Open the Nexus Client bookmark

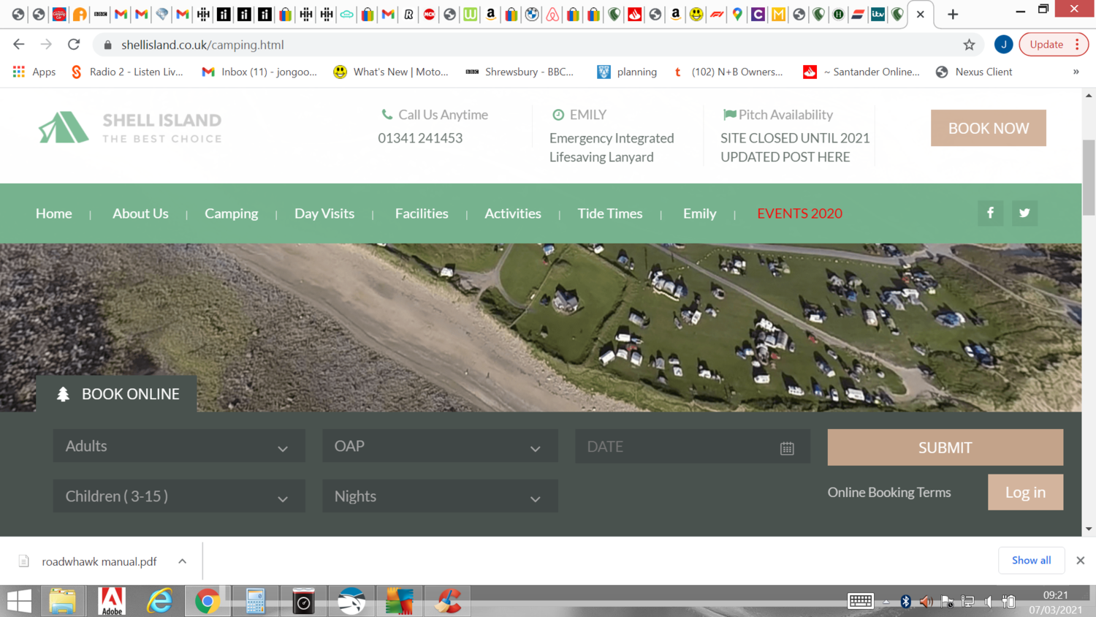coord(974,72)
